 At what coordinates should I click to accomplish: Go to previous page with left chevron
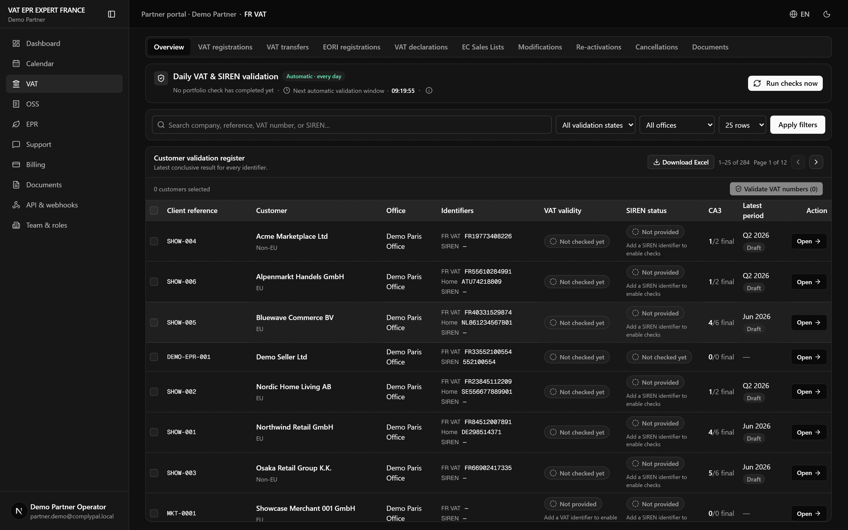pos(798,162)
